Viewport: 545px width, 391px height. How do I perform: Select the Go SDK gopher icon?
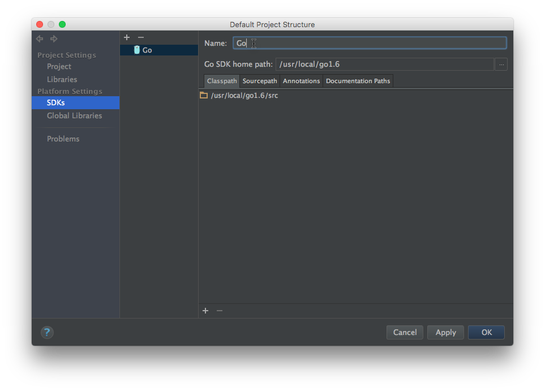pyautogui.click(x=137, y=50)
